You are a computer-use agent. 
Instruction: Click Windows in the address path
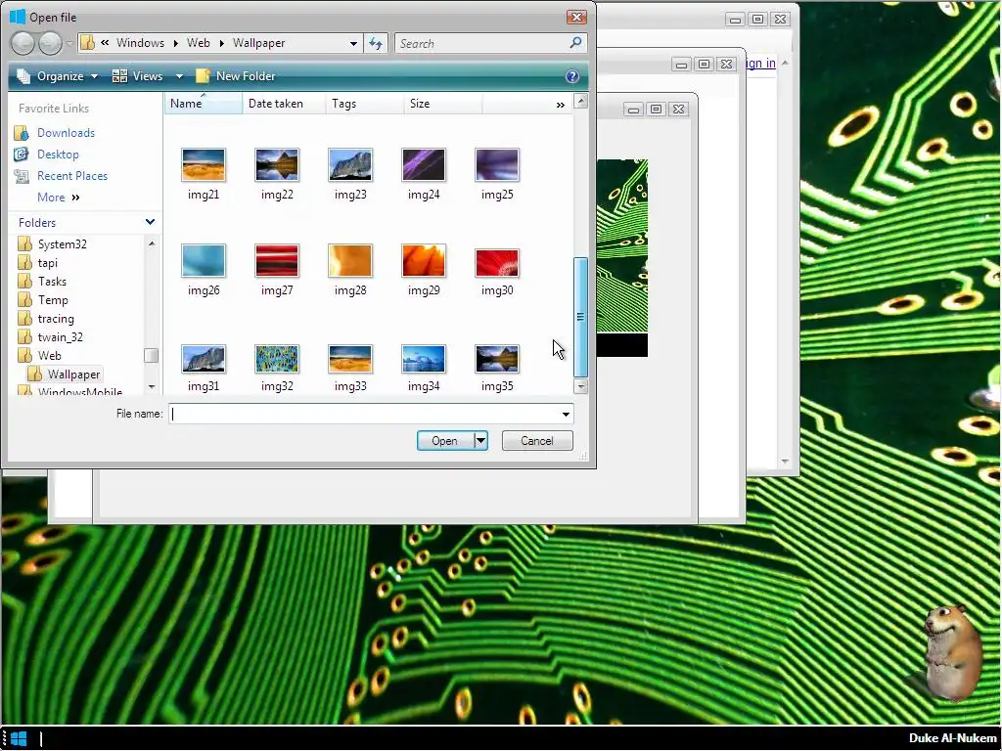tap(140, 43)
